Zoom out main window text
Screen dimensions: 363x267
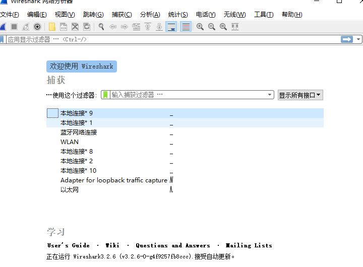point(212,27)
